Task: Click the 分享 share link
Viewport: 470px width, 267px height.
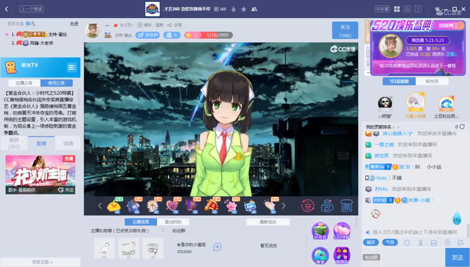Action: point(175,25)
